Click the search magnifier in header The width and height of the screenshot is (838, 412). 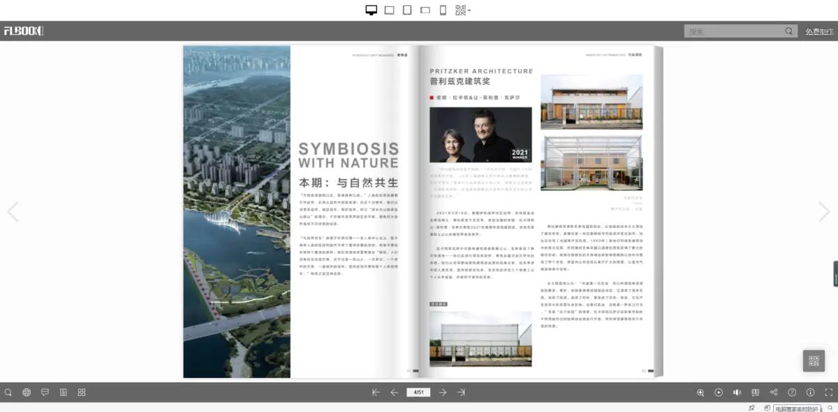point(789,31)
